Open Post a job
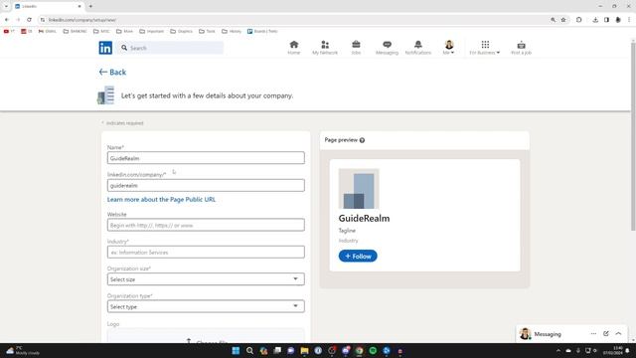Image resolution: width=636 pixels, height=358 pixels. 521,48
